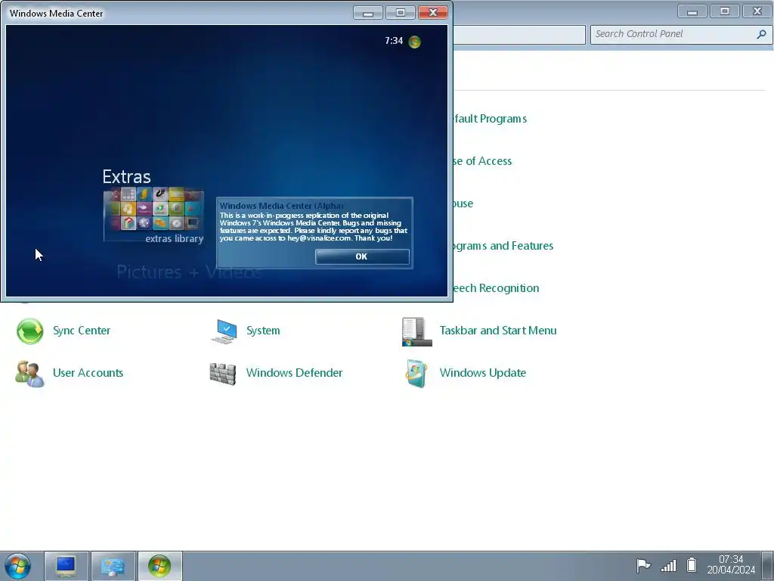
Task: Click the search magnifier icon in Control Panel
Action: pyautogui.click(x=762, y=34)
